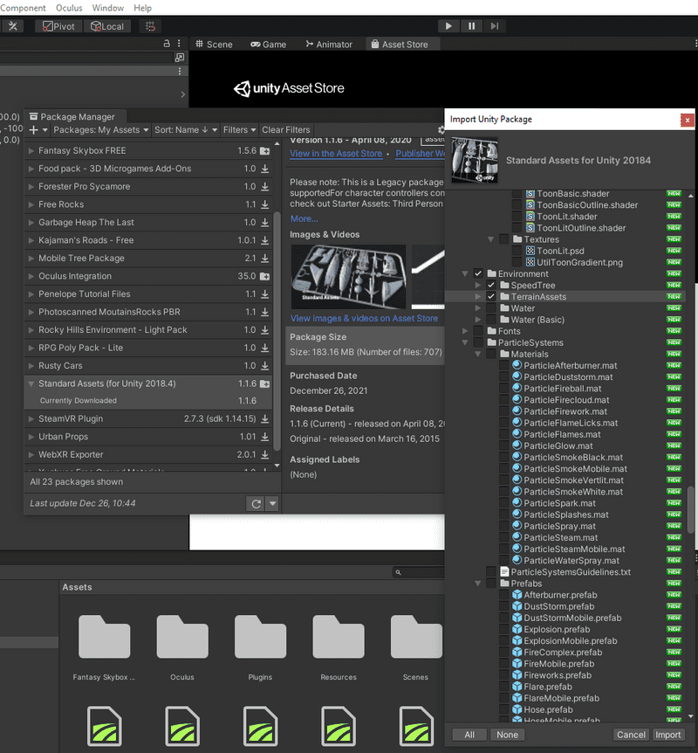The width and height of the screenshot is (698, 753).
Task: Switch to the Animator tab
Action: 329,45
